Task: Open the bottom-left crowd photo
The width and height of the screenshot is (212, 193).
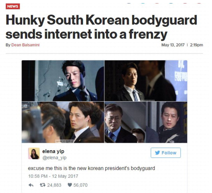Action: pyautogui.click(x=63, y=122)
